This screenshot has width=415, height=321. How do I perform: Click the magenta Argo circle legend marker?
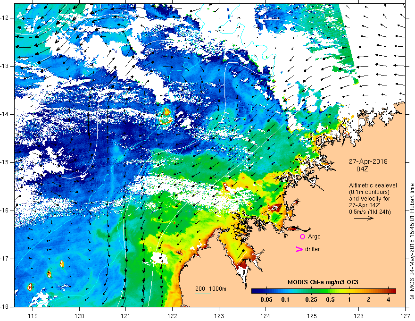302,237
